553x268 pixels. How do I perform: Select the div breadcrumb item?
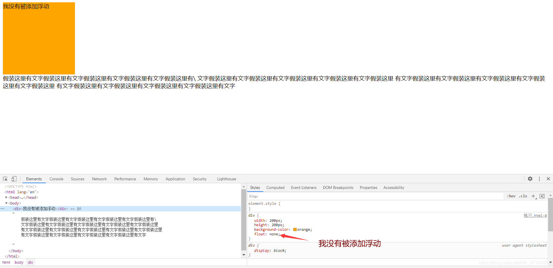31,262
